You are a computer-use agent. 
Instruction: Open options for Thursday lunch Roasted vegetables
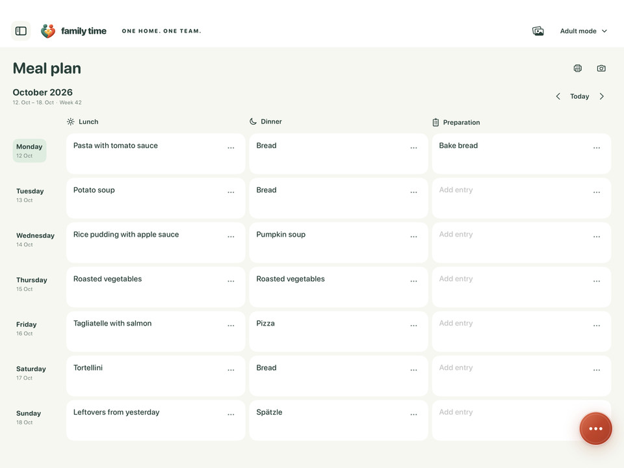point(231,281)
